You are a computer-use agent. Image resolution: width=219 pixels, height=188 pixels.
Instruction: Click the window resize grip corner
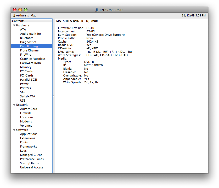[207, 172]
